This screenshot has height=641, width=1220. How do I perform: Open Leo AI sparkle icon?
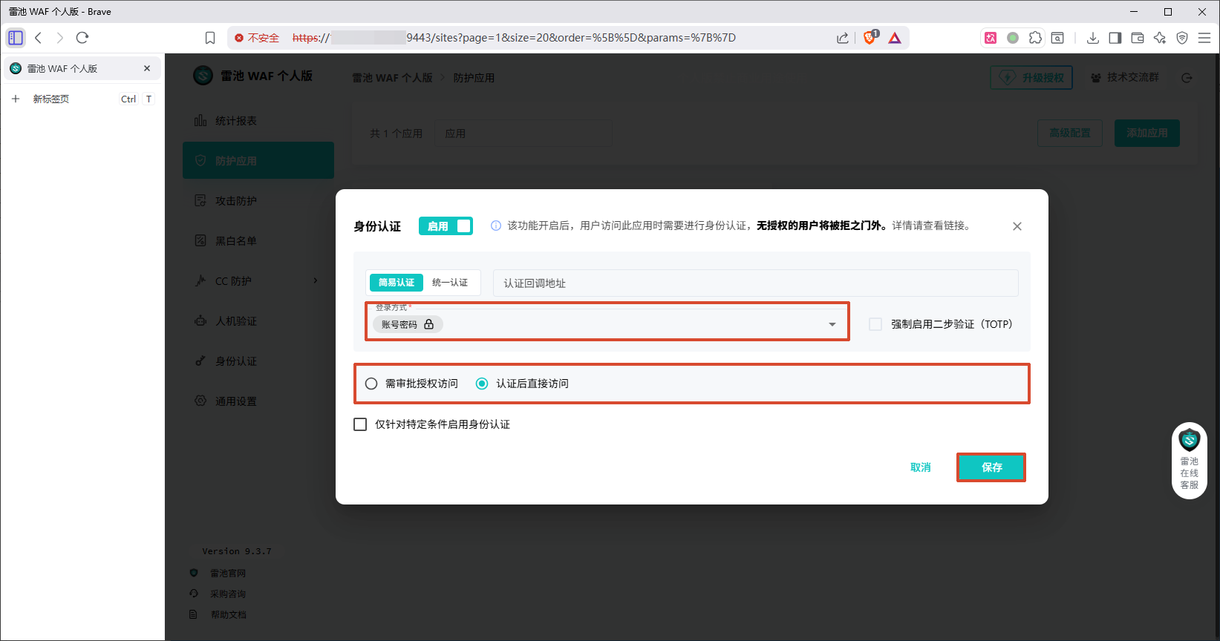click(1160, 38)
